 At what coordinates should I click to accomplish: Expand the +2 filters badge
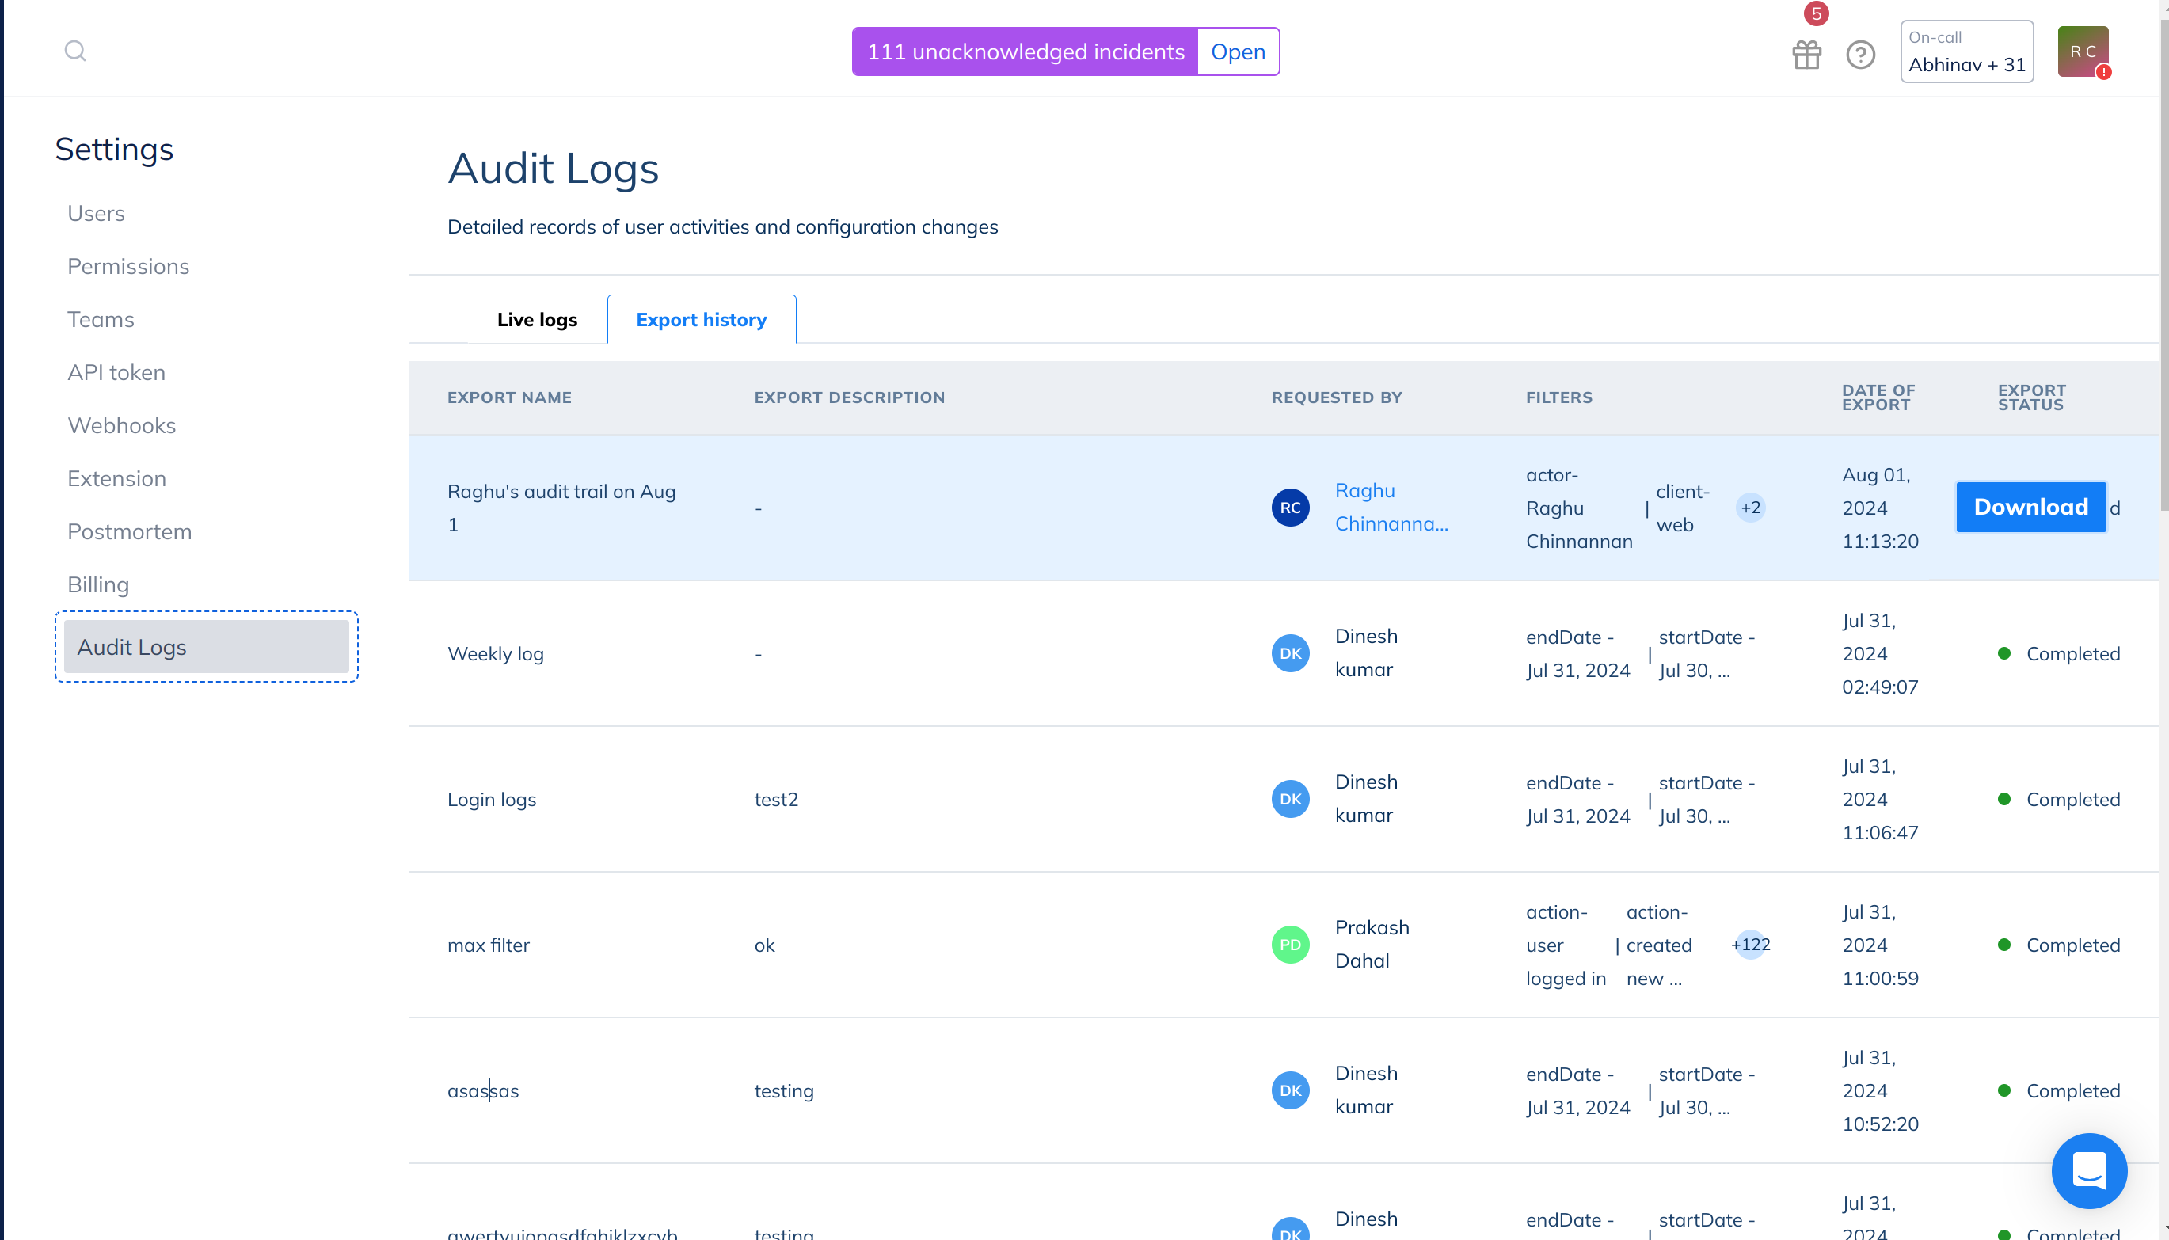(x=1750, y=508)
